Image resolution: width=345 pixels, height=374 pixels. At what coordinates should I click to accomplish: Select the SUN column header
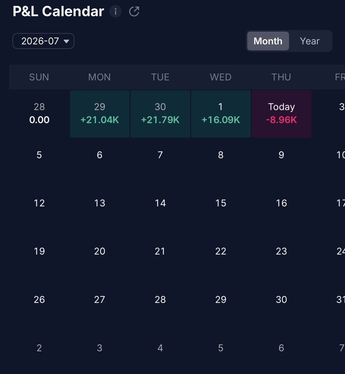point(39,77)
